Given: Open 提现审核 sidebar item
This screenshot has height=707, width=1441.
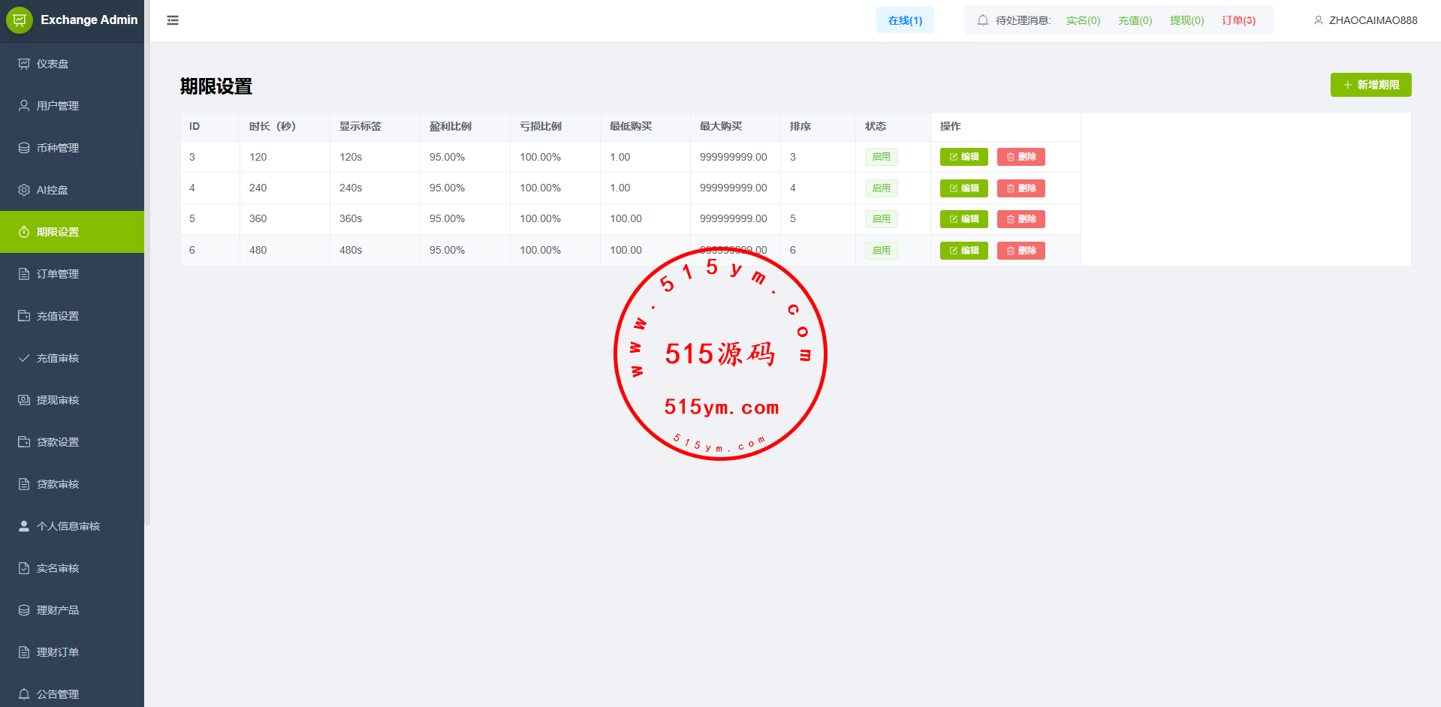Looking at the screenshot, I should point(57,400).
